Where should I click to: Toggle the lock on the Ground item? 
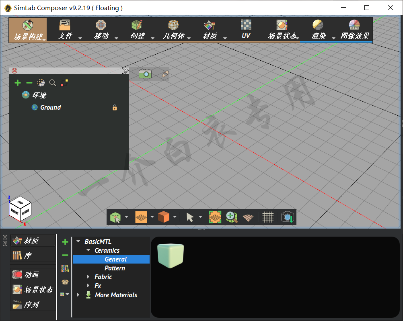coord(115,108)
